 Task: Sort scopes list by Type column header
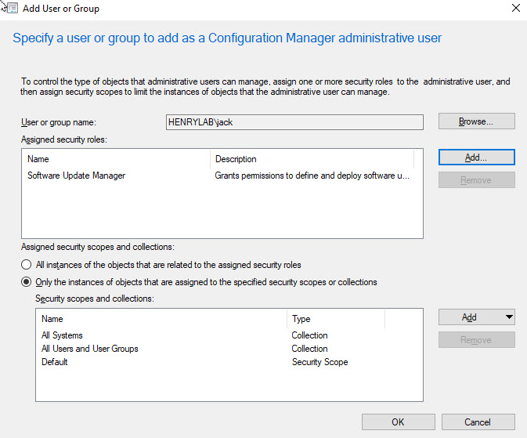(x=335, y=319)
